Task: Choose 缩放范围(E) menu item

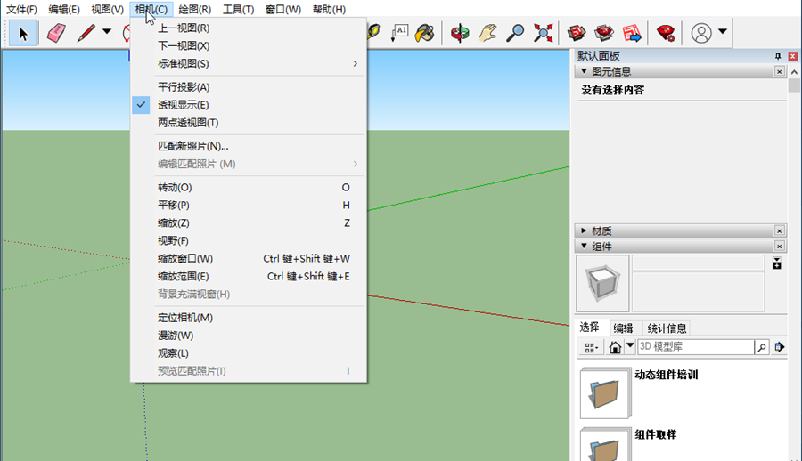Action: (249, 277)
